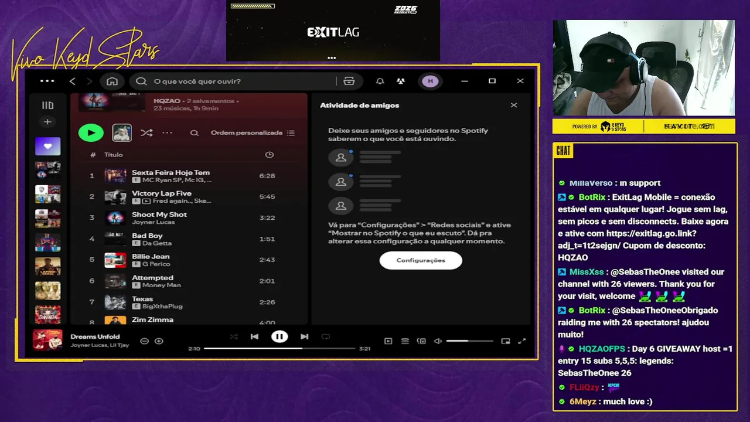This screenshot has width=750, height=422.
Task: Open the now playing album art
Action: [x=47, y=340]
